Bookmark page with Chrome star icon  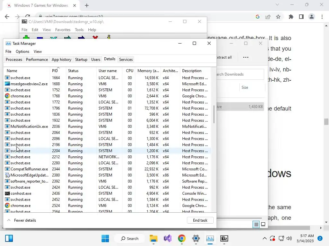point(278,17)
